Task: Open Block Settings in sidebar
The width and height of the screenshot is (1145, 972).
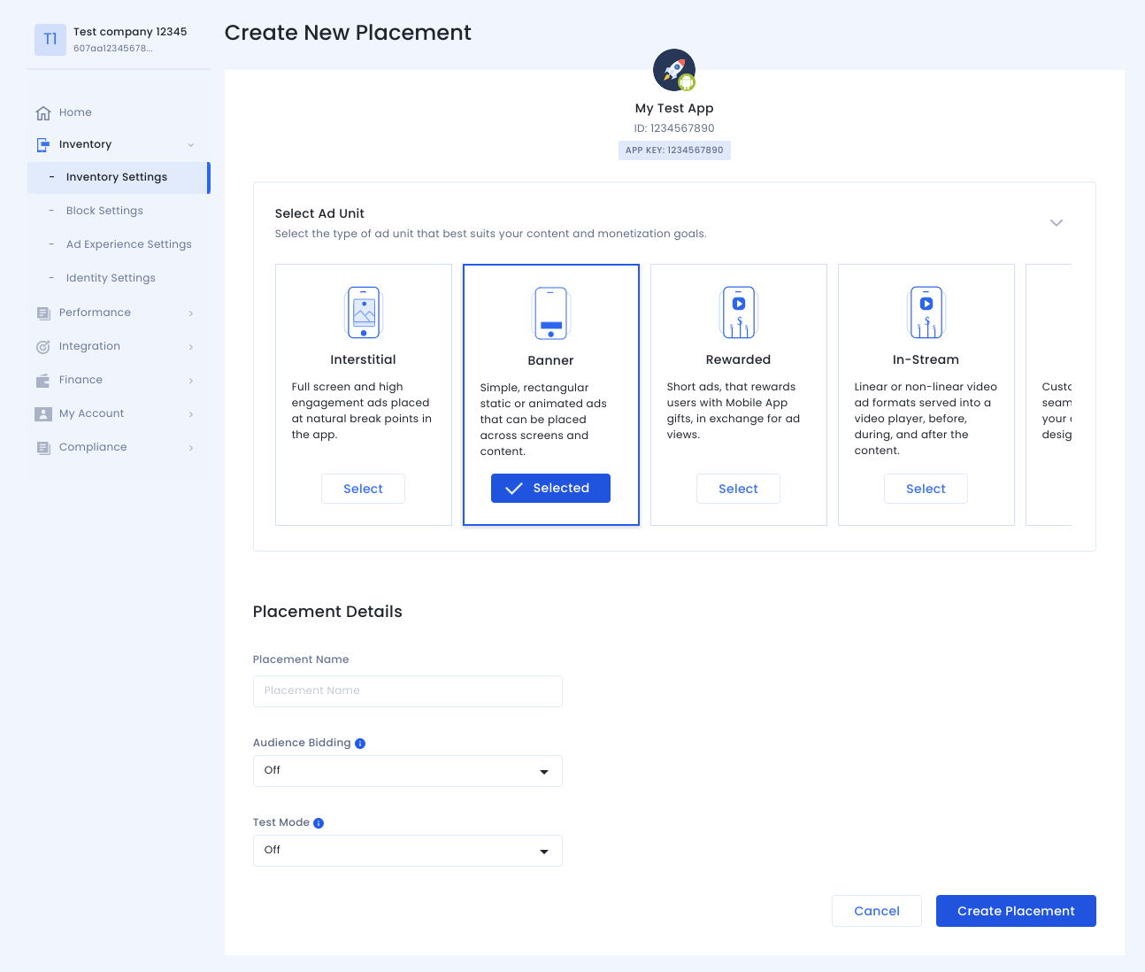Action: pyautogui.click(x=104, y=211)
